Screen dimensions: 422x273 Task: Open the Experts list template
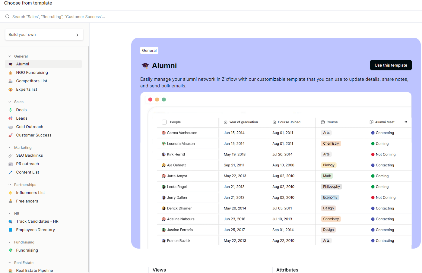[x=27, y=89]
